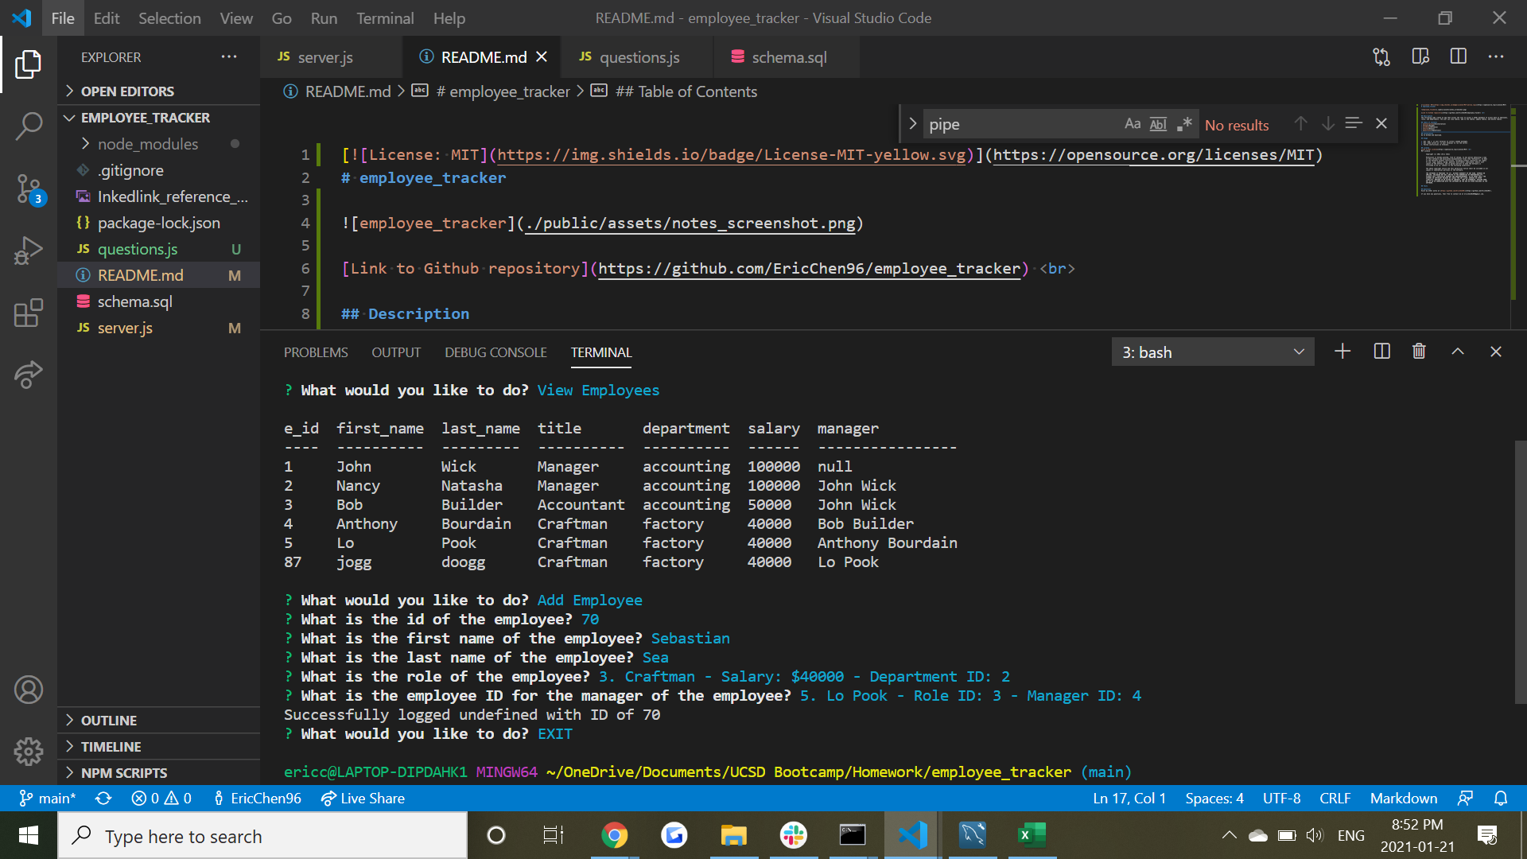Toggle the whole word search match option
Image resolution: width=1527 pixels, height=859 pixels.
[x=1158, y=124]
